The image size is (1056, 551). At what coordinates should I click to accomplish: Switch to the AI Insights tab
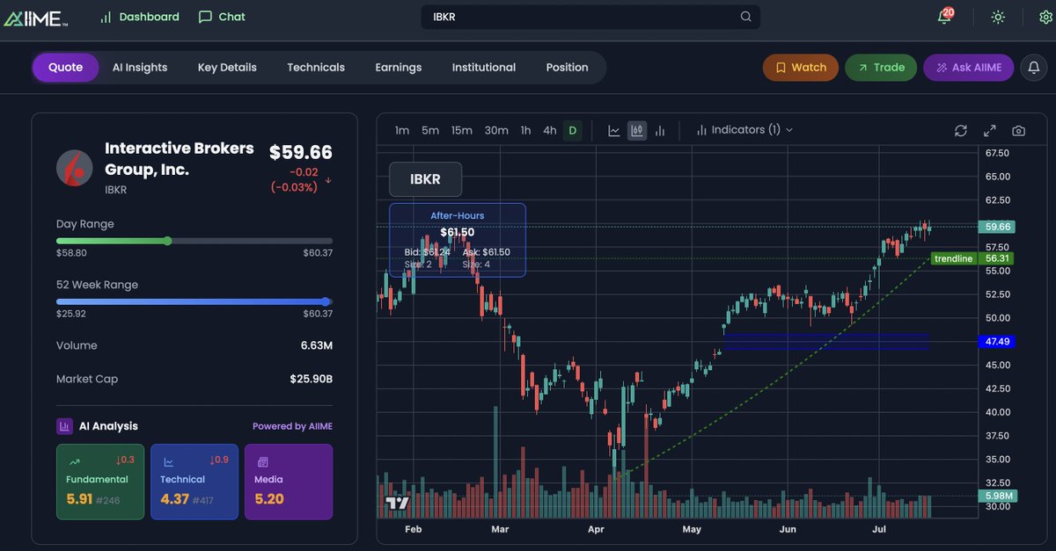pyautogui.click(x=140, y=68)
